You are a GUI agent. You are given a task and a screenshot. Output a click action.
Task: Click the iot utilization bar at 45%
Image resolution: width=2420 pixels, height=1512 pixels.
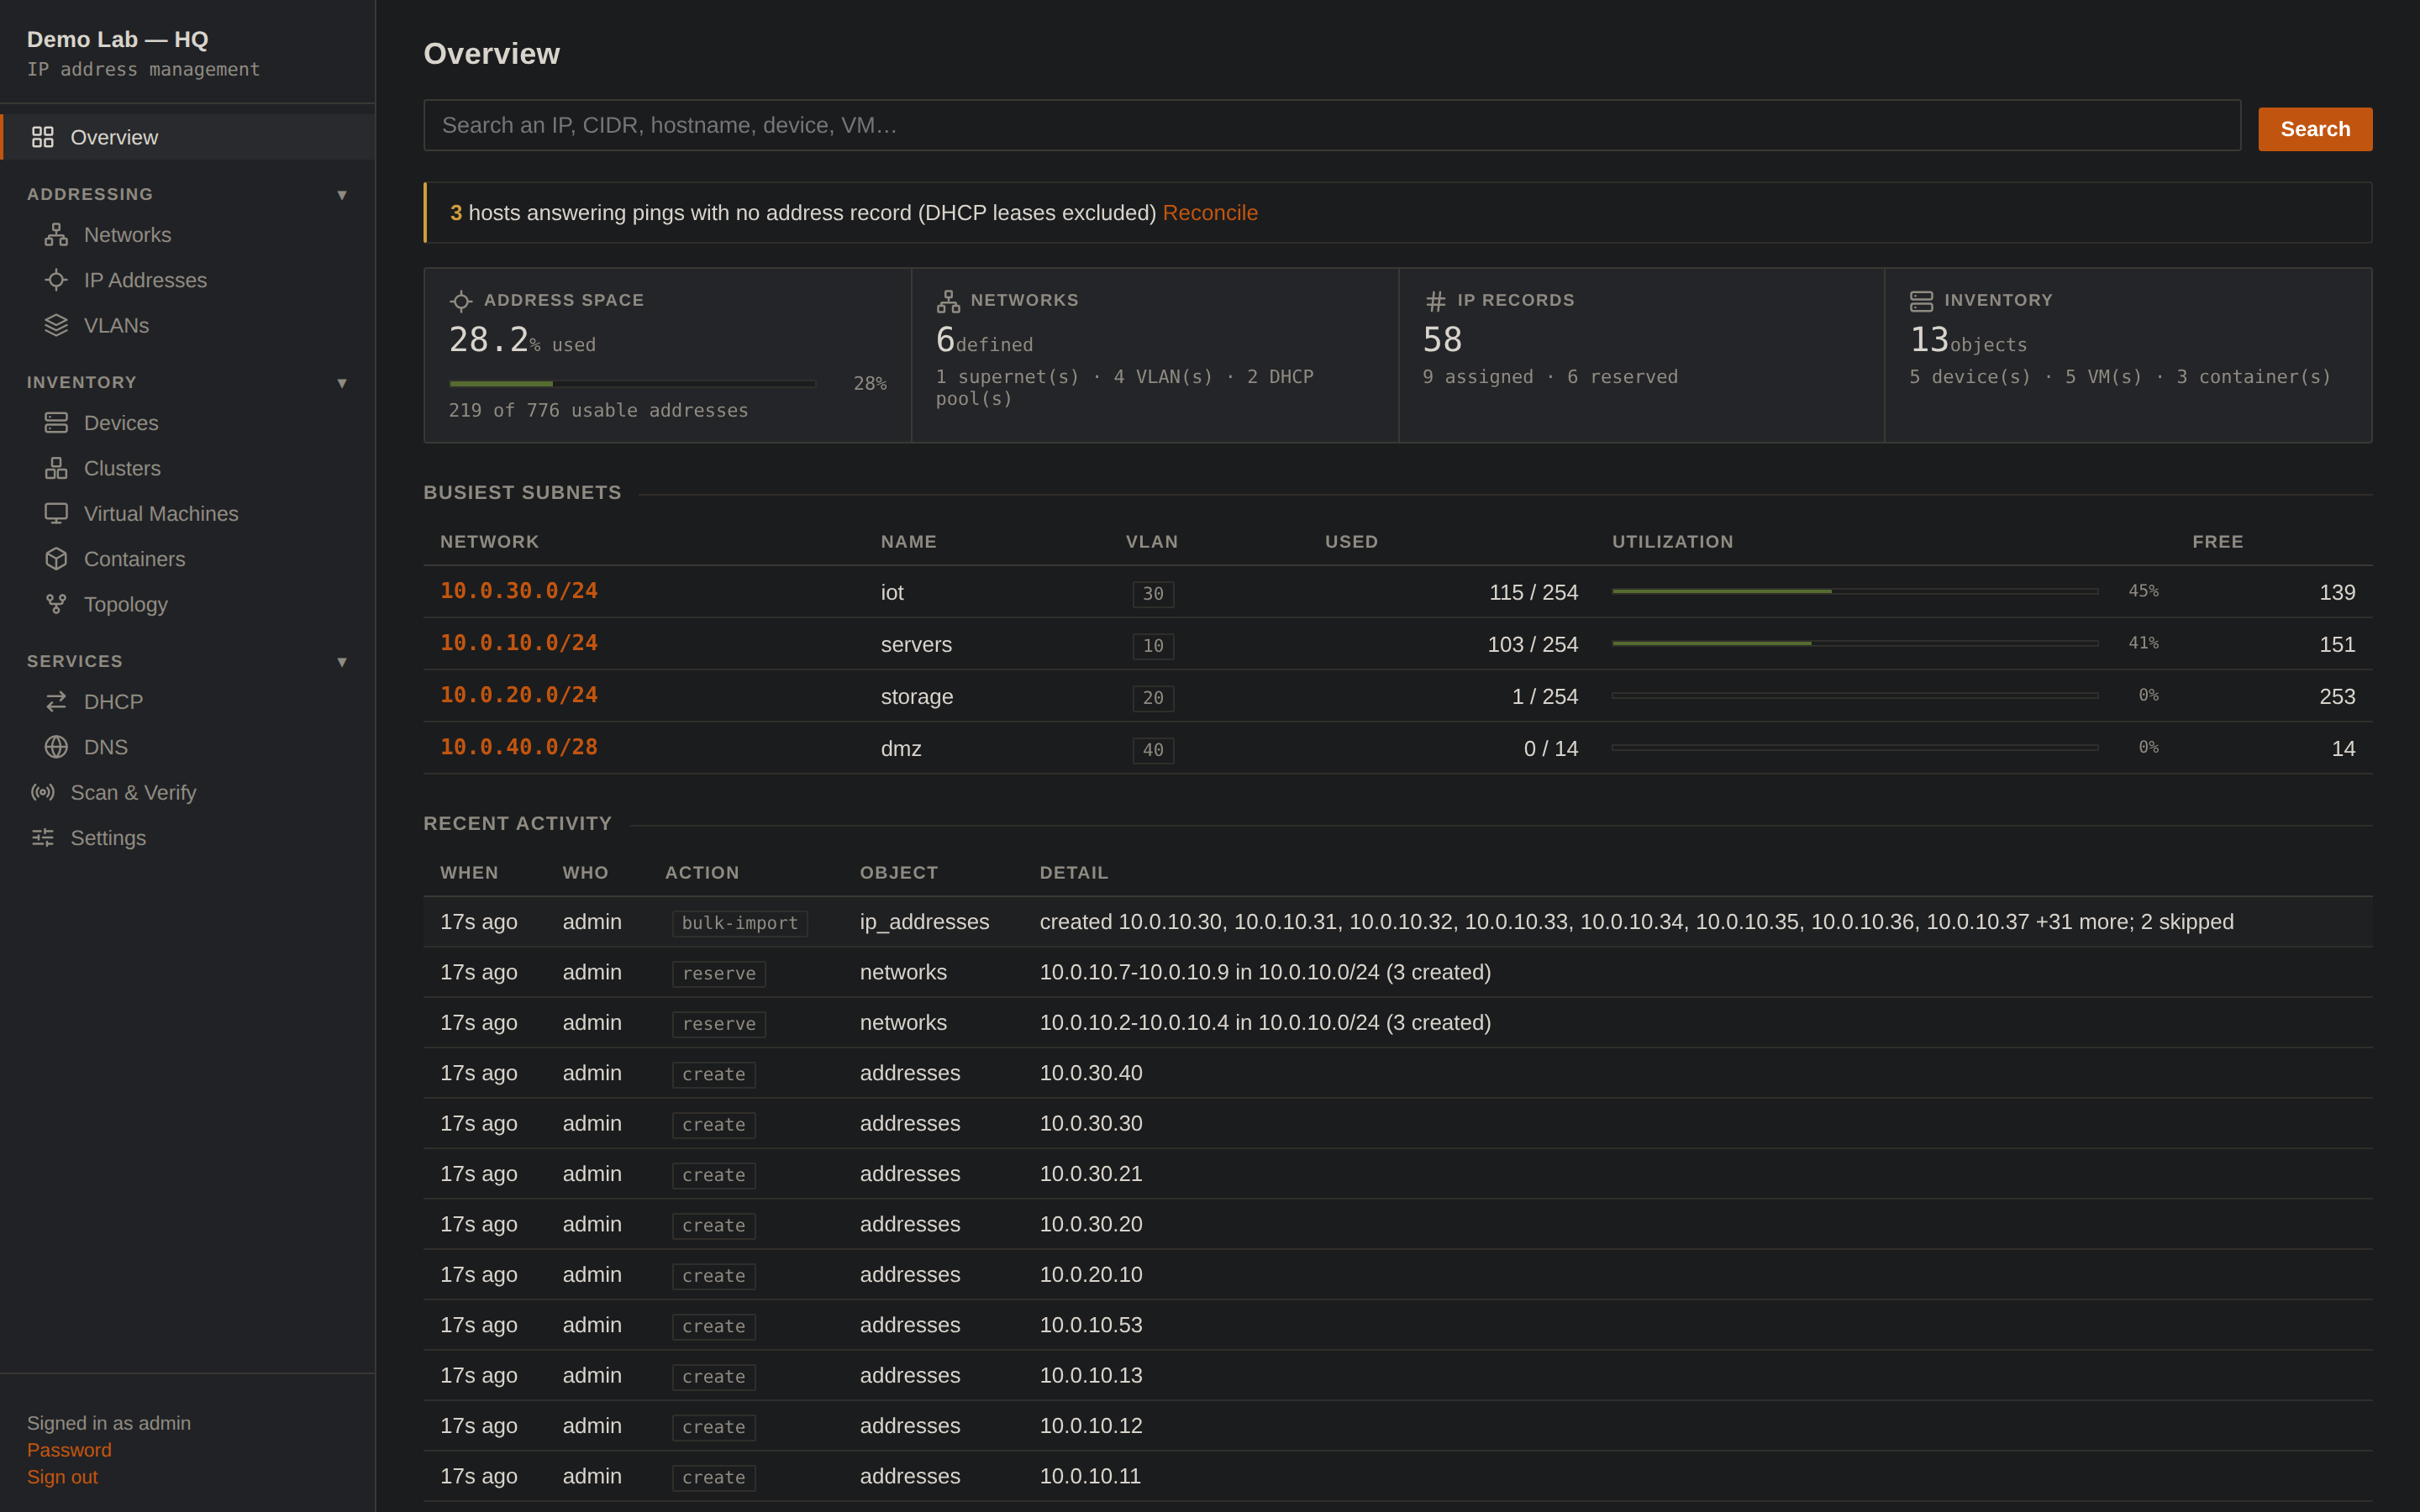click(x=1855, y=591)
